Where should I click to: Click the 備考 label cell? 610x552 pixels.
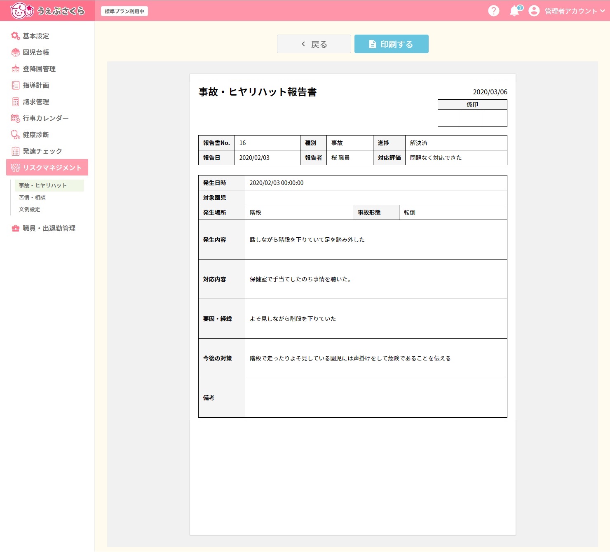coord(222,398)
